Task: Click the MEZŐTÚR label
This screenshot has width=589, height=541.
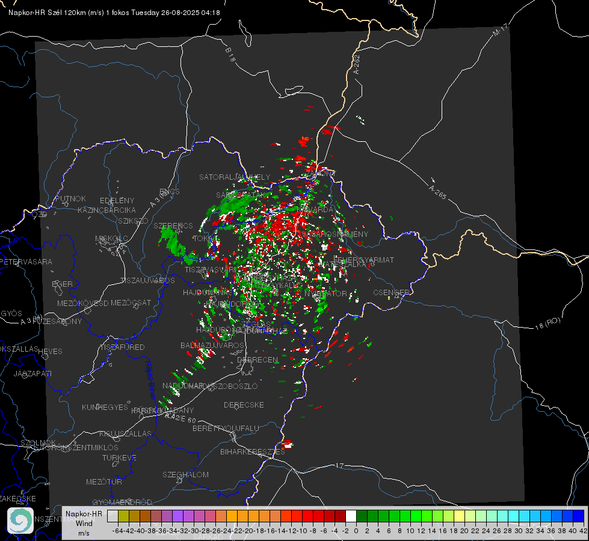Action: [103, 481]
